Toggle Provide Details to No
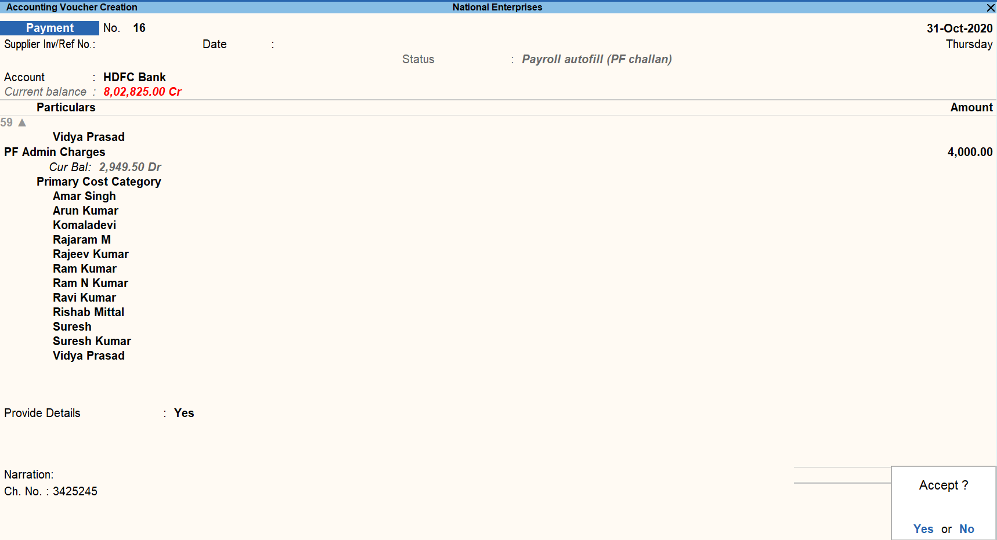 point(184,413)
